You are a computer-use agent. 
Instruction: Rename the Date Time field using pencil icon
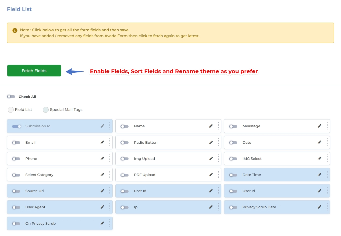(x=319, y=175)
